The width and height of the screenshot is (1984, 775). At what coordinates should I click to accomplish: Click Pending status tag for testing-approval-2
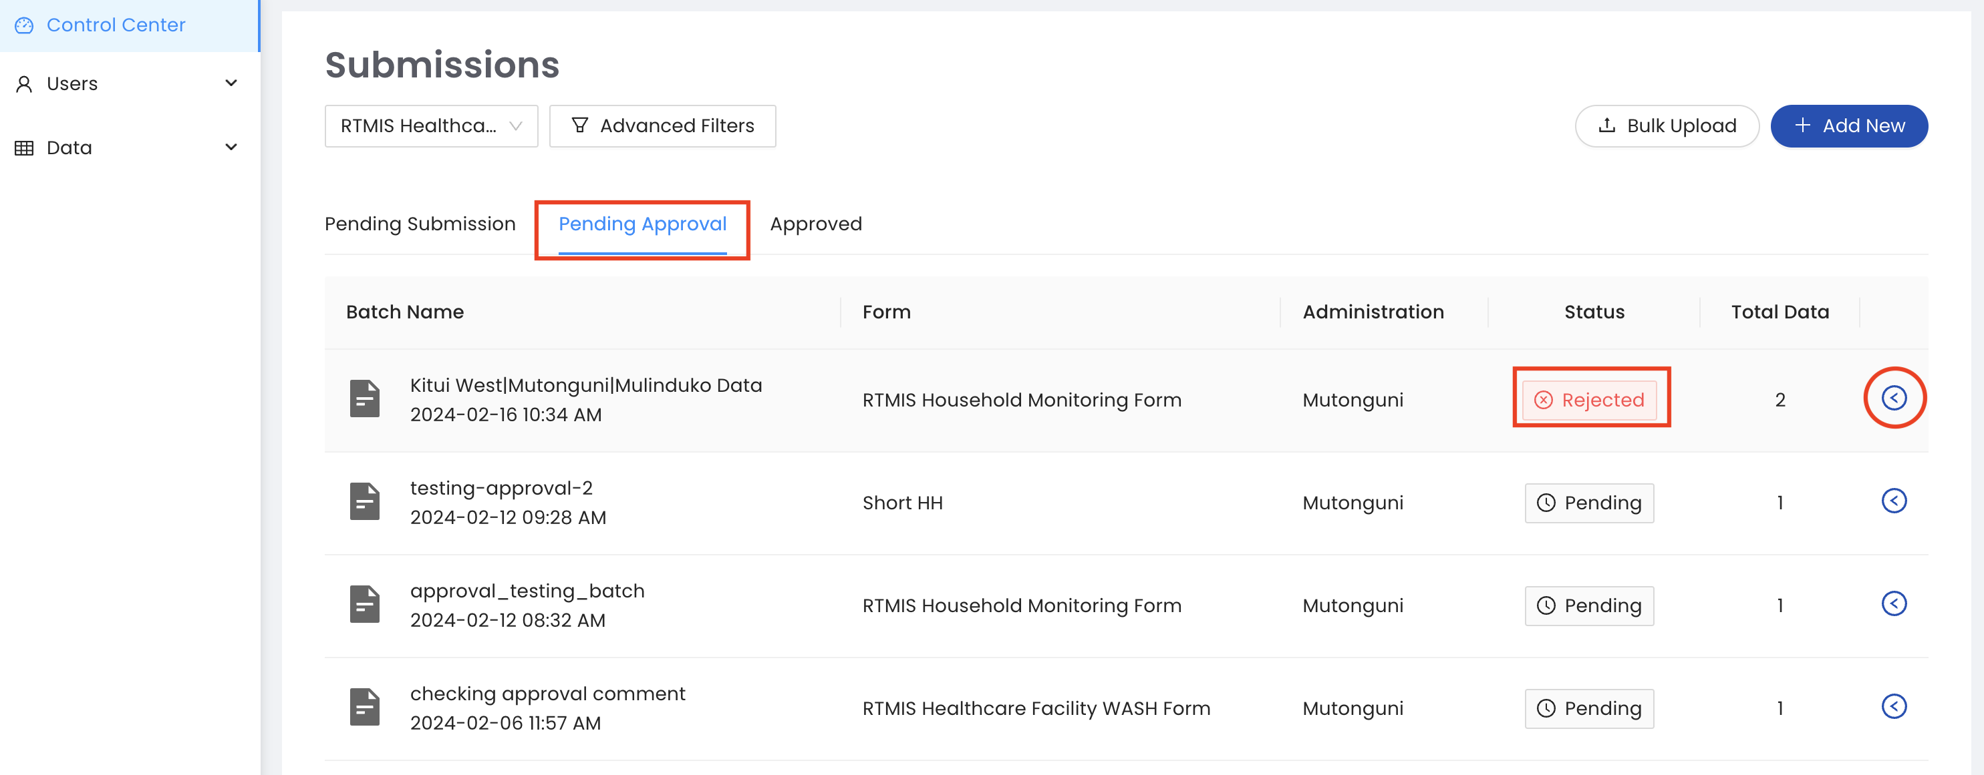coord(1588,503)
